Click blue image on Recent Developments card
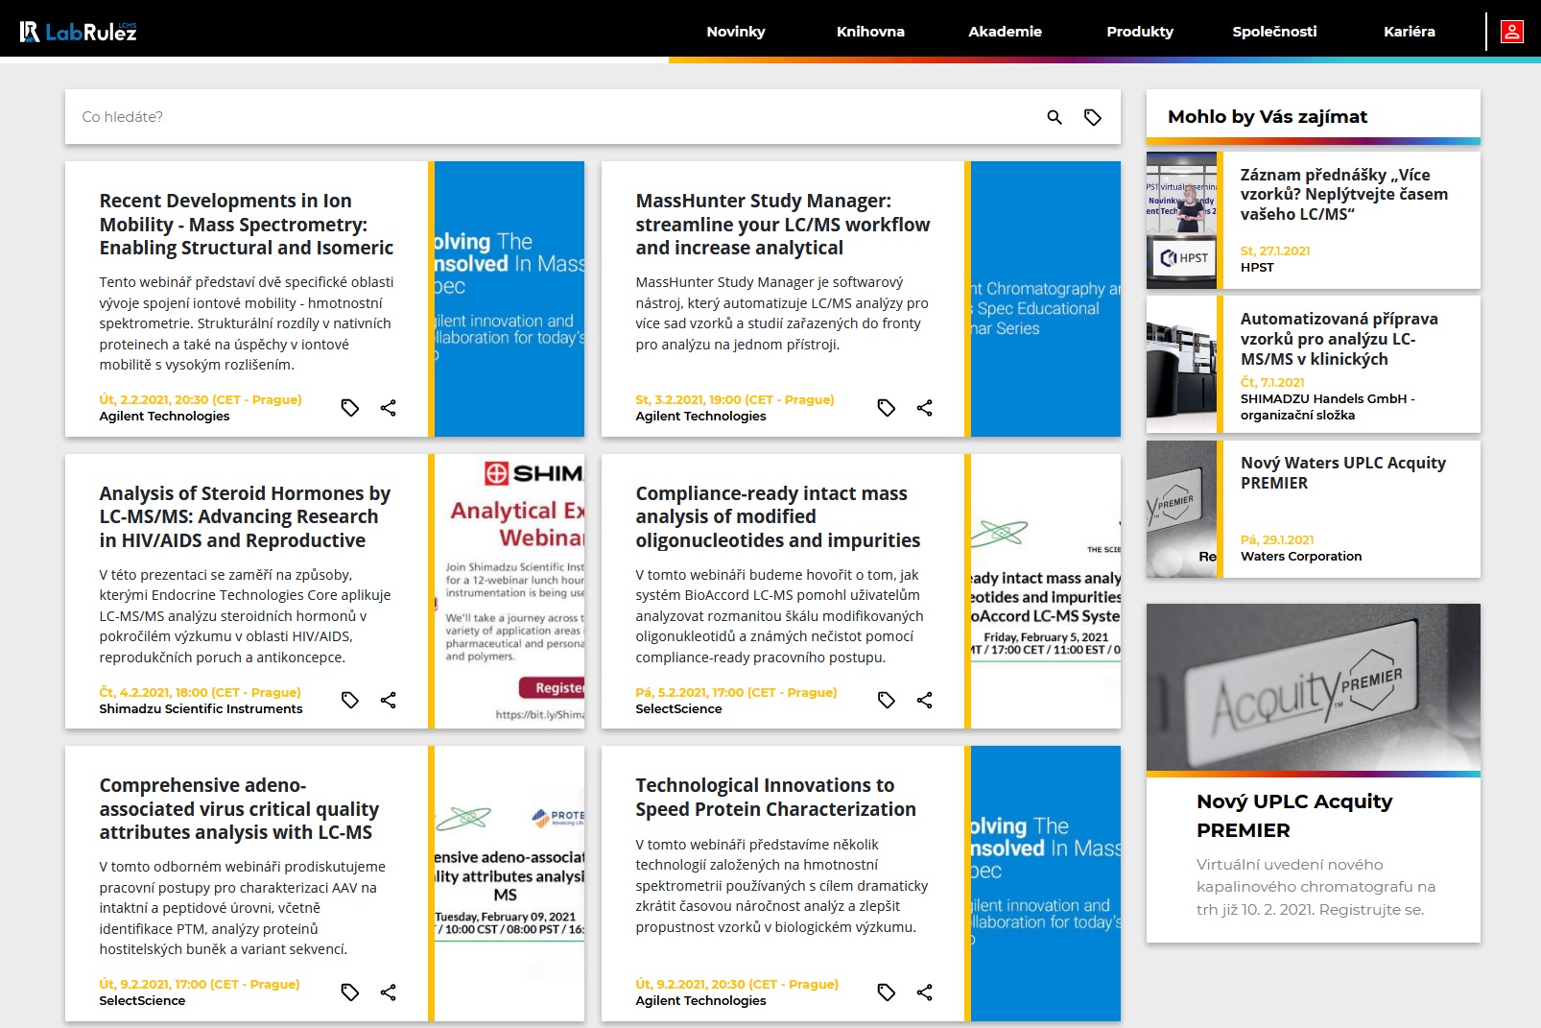 coord(510,299)
